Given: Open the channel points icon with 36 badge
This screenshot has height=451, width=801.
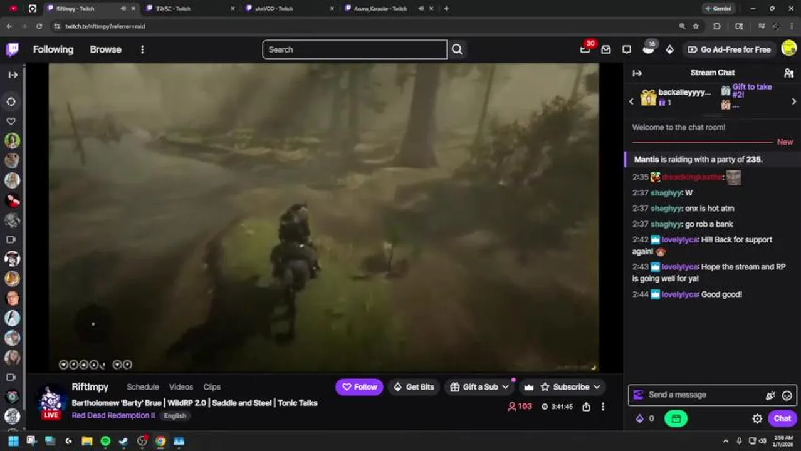Looking at the screenshot, I should click(649, 48).
